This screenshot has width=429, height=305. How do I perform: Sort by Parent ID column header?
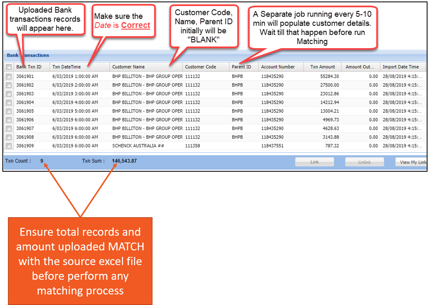tap(241, 67)
